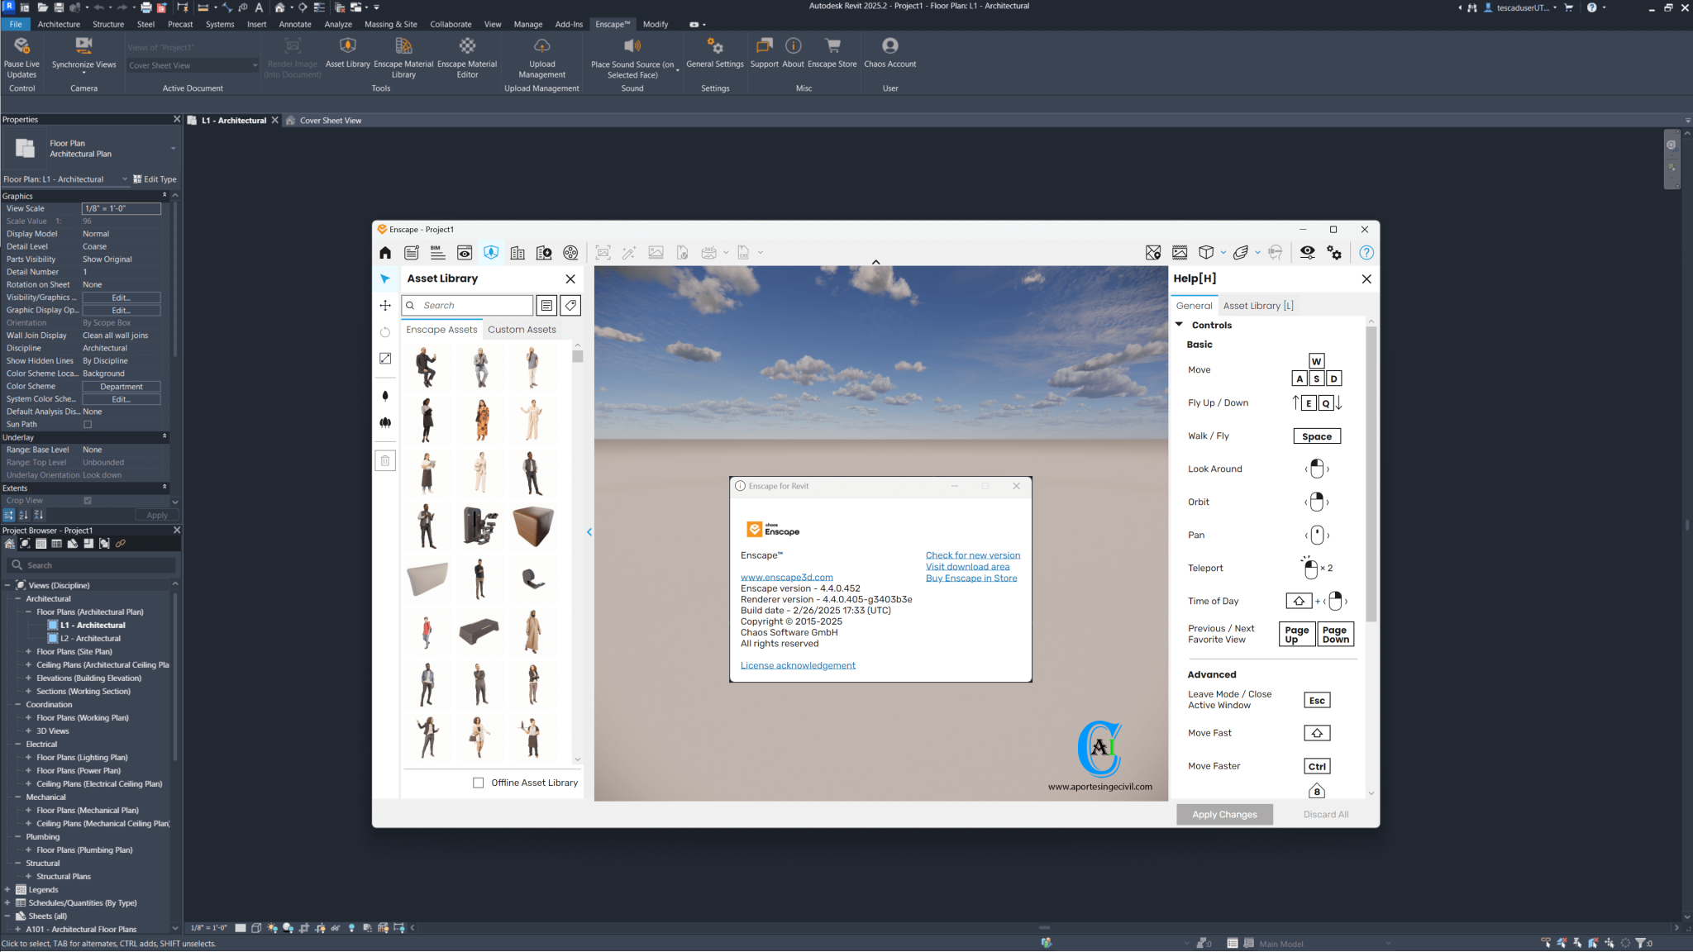Open the BIM info toolbar icon
Image resolution: width=1693 pixels, height=952 pixels.
coord(438,253)
